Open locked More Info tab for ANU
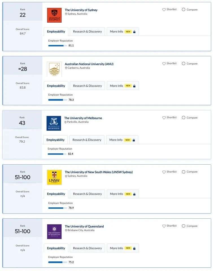214x271 pixels. pos(123,86)
